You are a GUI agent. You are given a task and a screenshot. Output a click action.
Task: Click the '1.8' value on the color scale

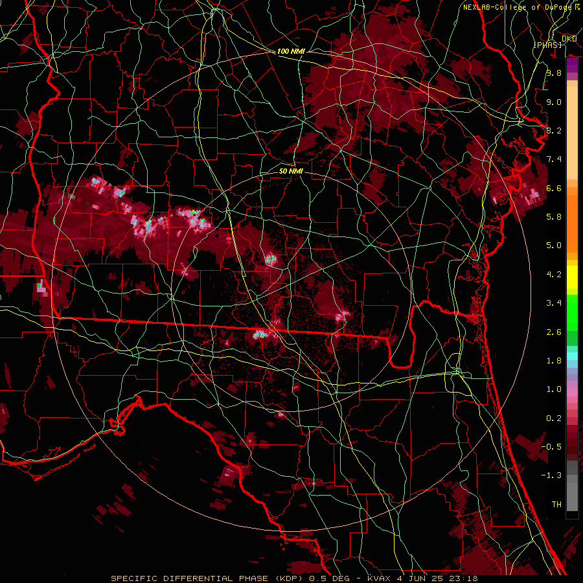tap(554, 361)
